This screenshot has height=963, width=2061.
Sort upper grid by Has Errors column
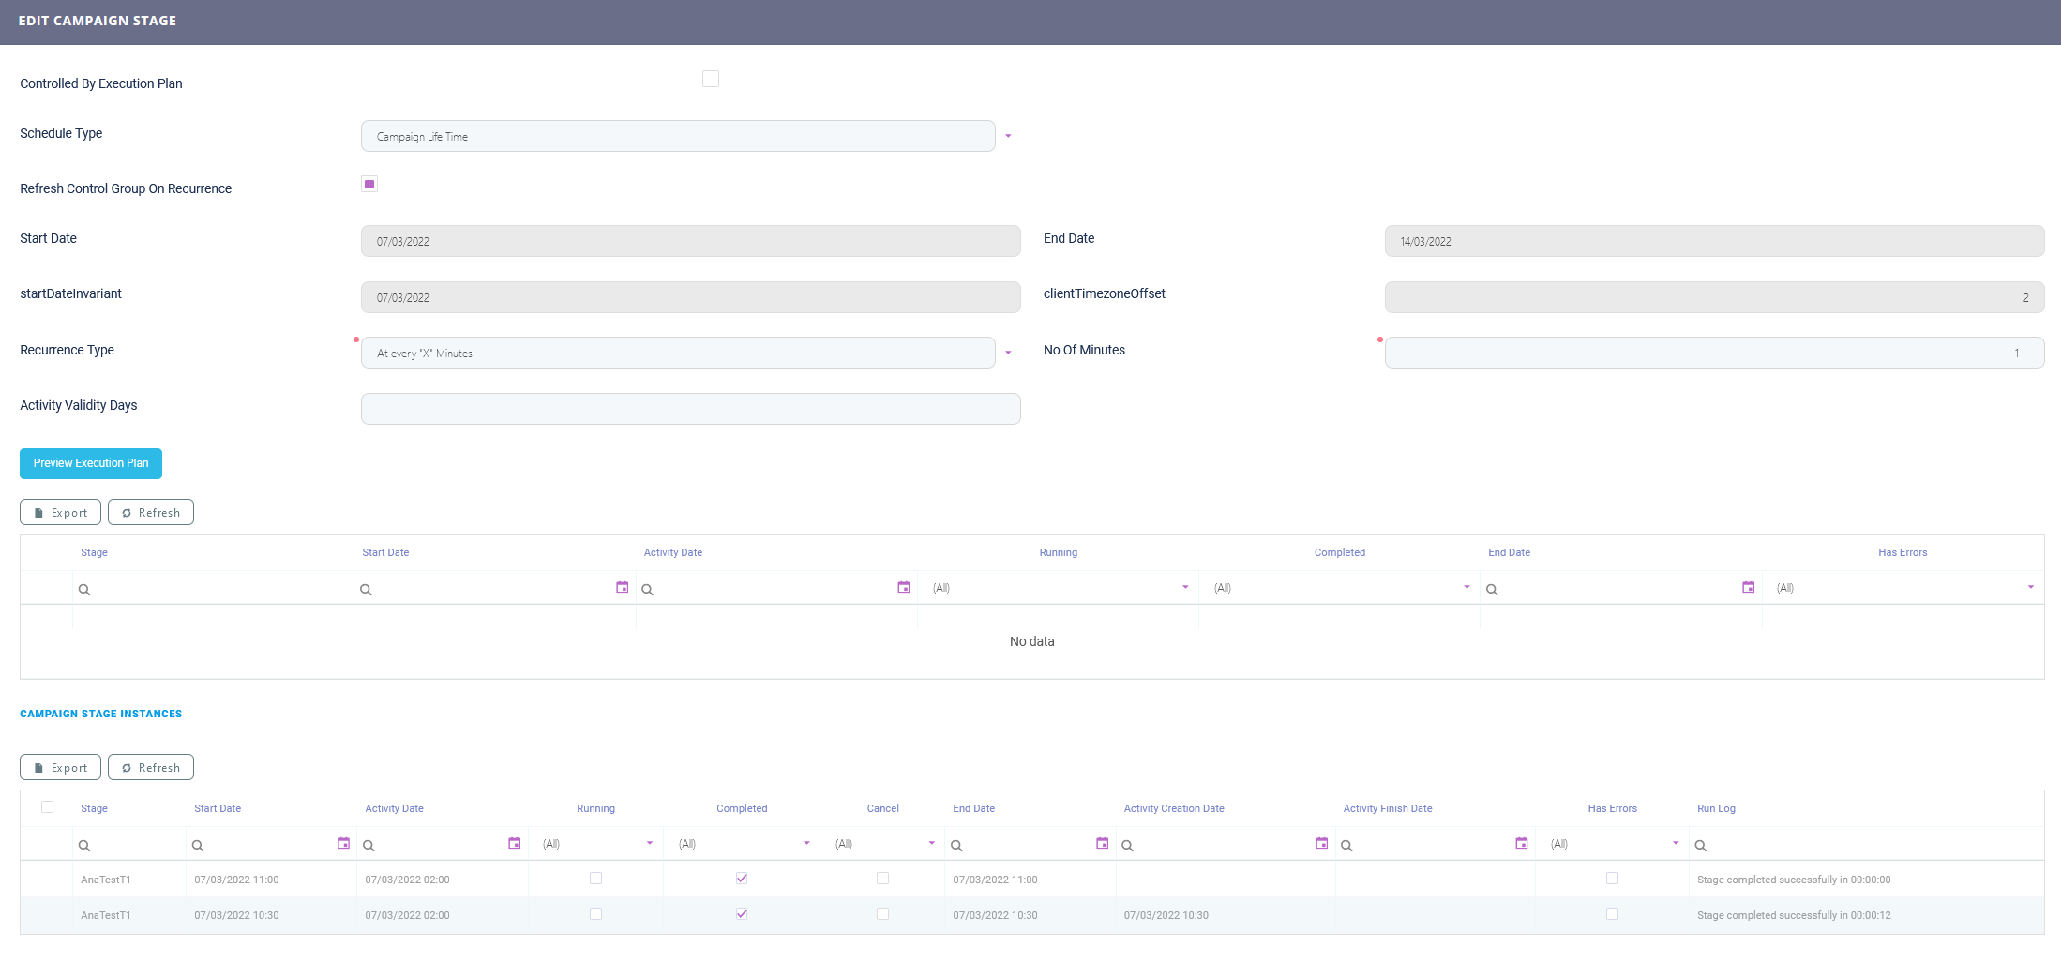[1902, 553]
